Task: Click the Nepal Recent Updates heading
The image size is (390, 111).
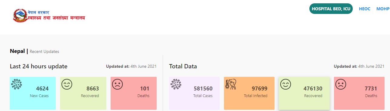Action: coord(35,51)
